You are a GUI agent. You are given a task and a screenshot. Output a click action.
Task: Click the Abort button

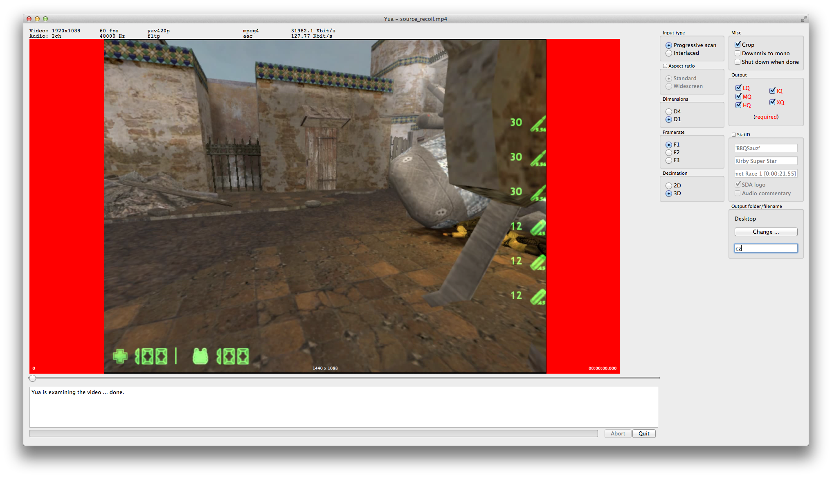point(618,433)
